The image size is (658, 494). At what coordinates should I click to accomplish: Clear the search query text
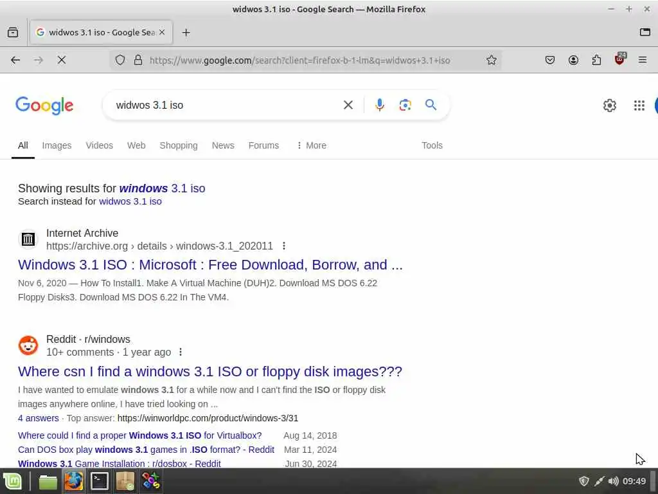point(348,105)
